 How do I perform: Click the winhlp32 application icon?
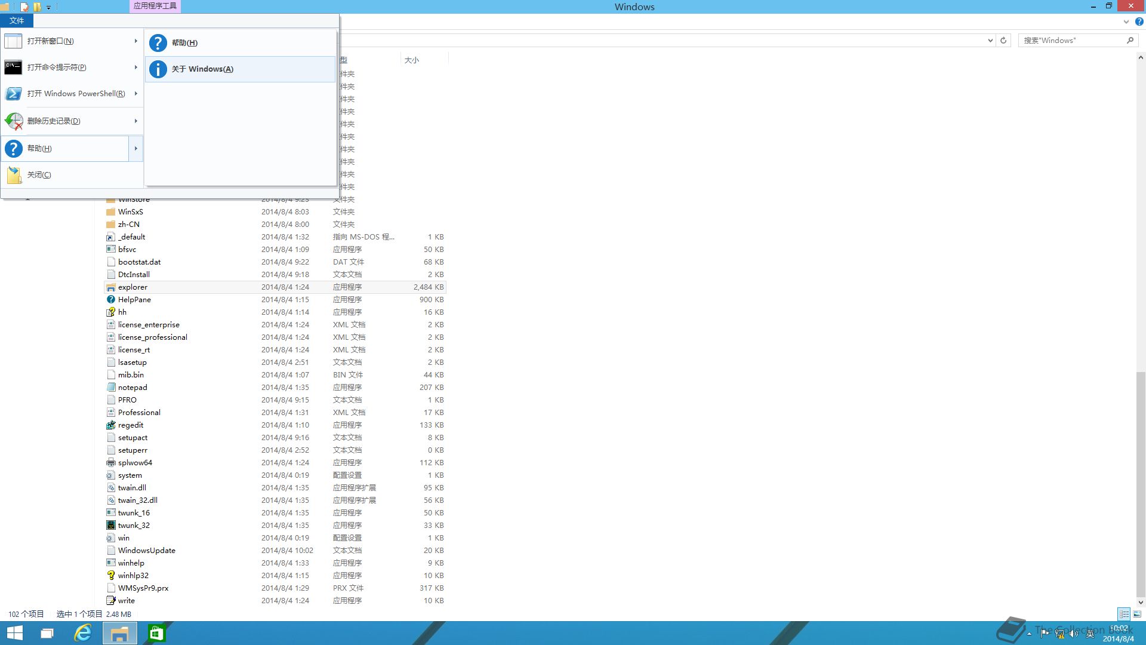(110, 576)
